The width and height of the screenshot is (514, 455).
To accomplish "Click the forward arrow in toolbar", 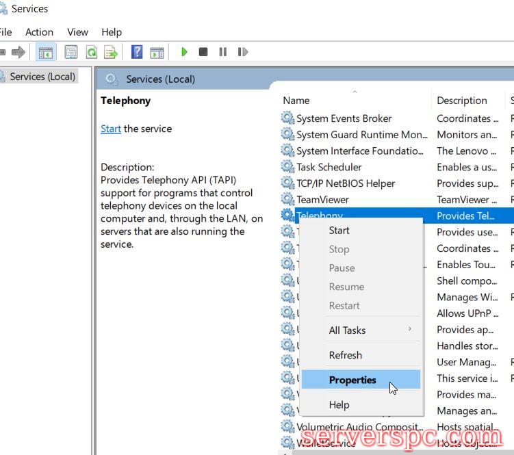I will pos(18,52).
